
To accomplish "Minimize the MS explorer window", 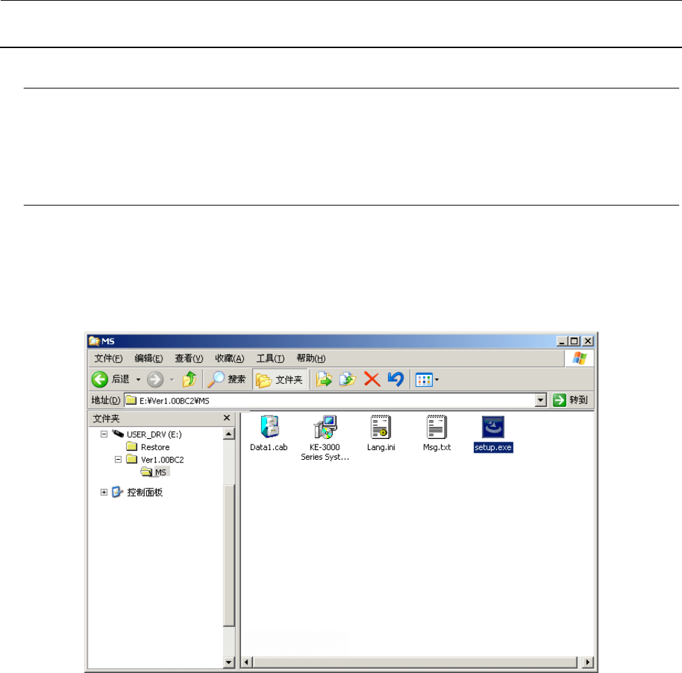I will [562, 341].
